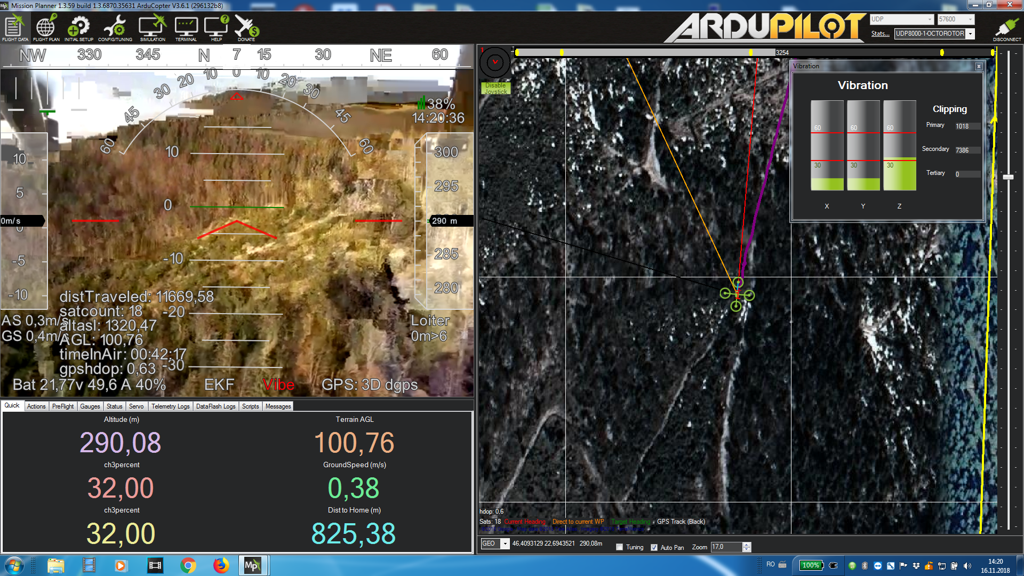Click the Disable Joystick button

click(x=495, y=89)
